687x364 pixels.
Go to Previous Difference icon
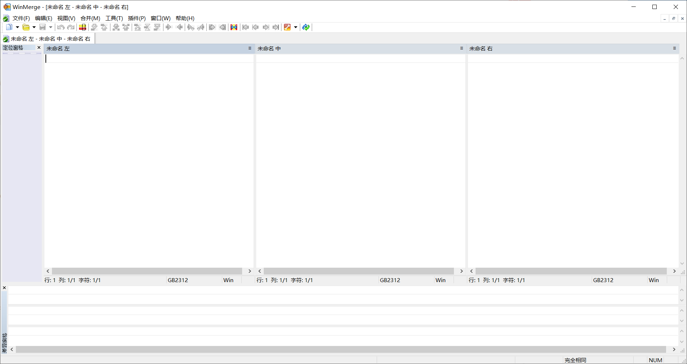tap(104, 27)
